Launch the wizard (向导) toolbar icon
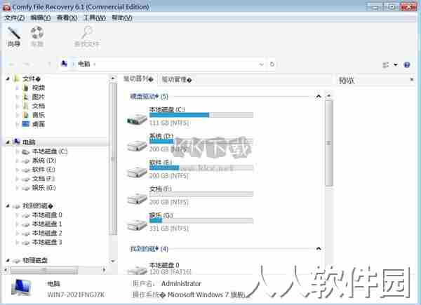The width and height of the screenshot is (421, 305). click(x=14, y=36)
